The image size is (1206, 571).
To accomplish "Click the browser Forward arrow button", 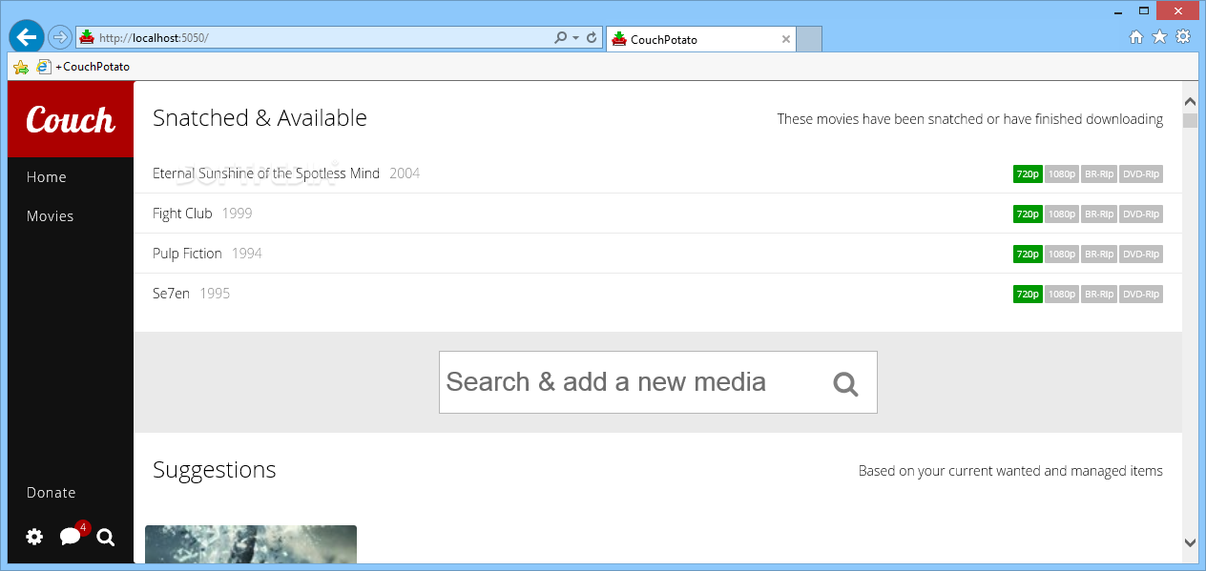I will point(60,38).
